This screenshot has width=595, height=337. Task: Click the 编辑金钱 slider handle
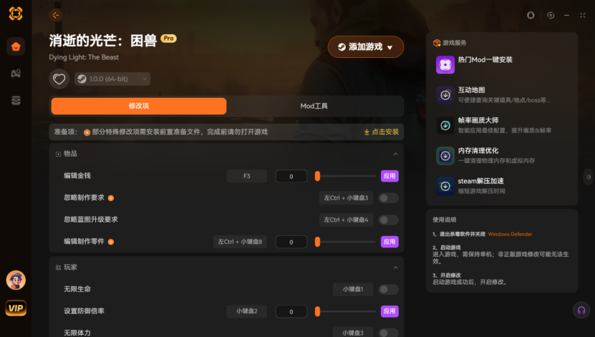[x=318, y=176]
